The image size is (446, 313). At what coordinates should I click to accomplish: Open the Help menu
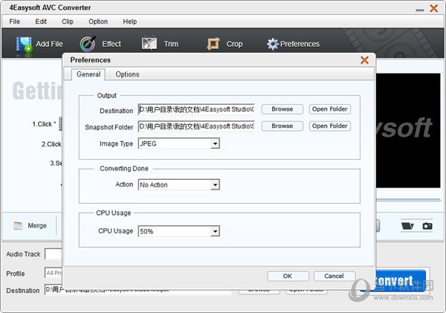pos(129,22)
